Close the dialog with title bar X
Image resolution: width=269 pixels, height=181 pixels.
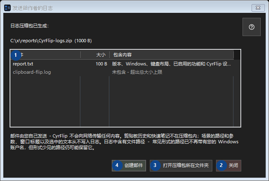pos(258,8)
